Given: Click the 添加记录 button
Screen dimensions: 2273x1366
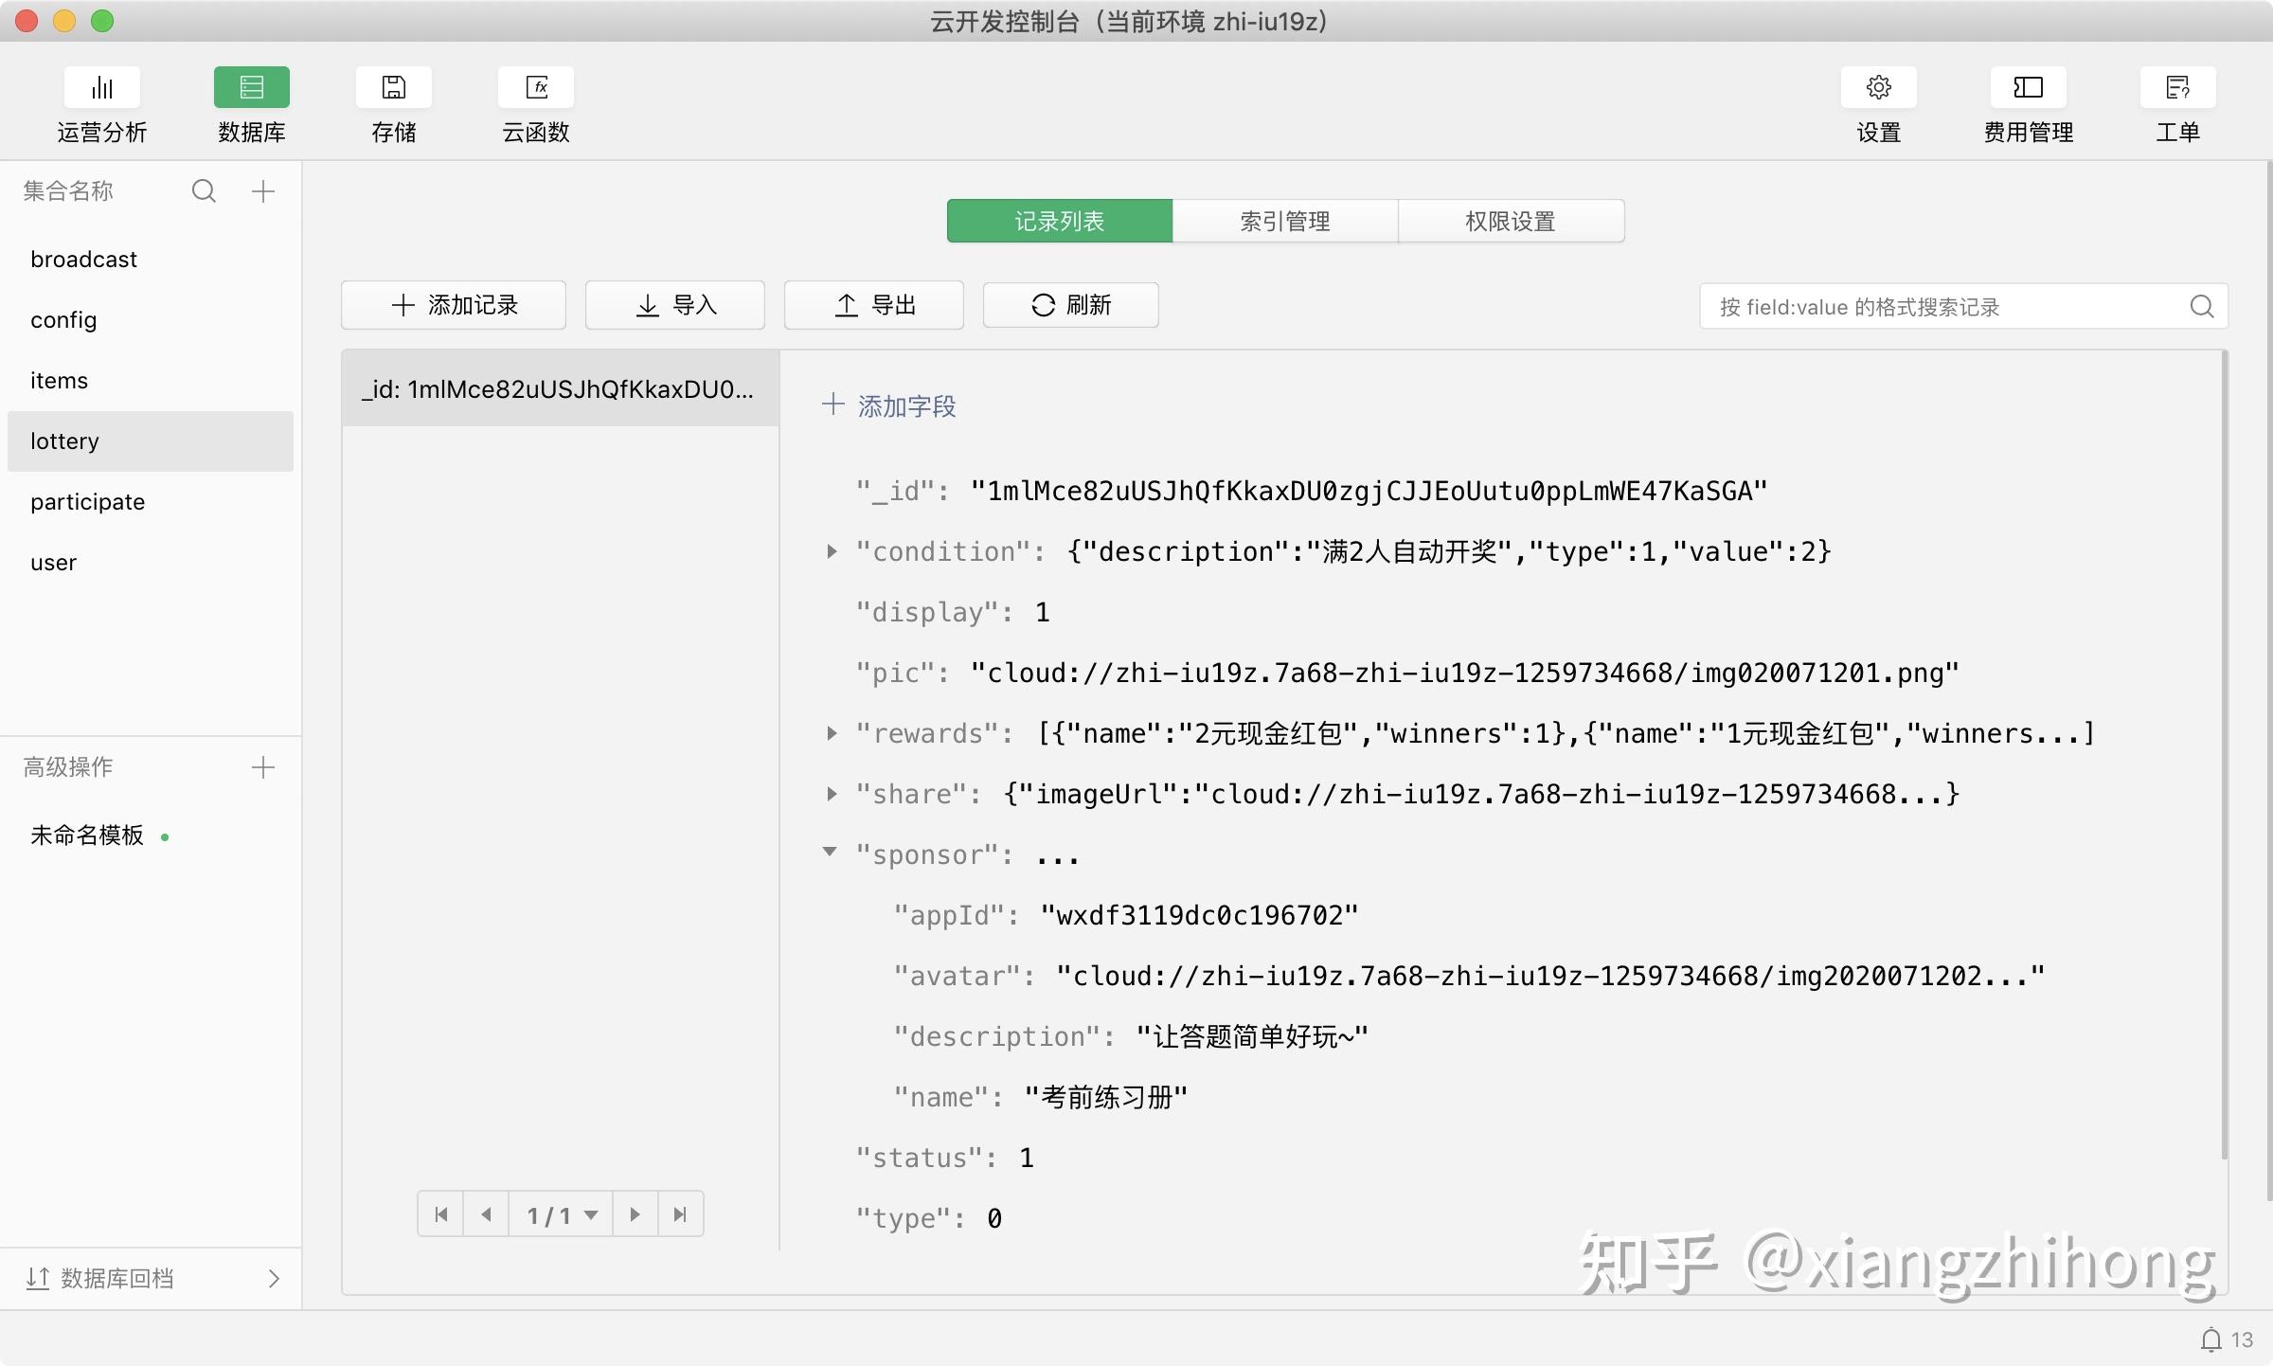Looking at the screenshot, I should click(454, 305).
